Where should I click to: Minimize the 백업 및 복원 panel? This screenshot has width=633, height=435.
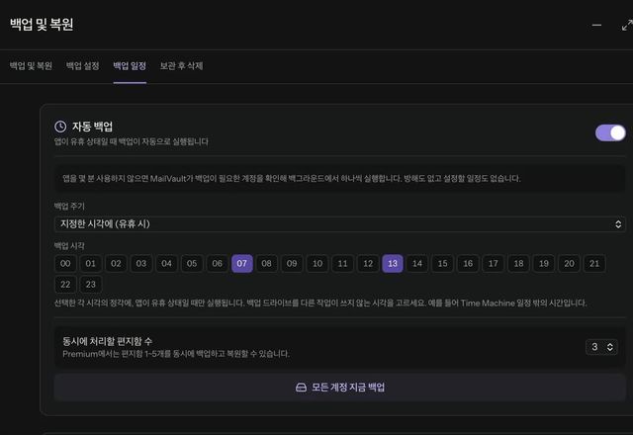coord(596,25)
